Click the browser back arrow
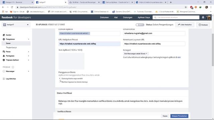The image size is (214, 120). click(x=3, y=7)
